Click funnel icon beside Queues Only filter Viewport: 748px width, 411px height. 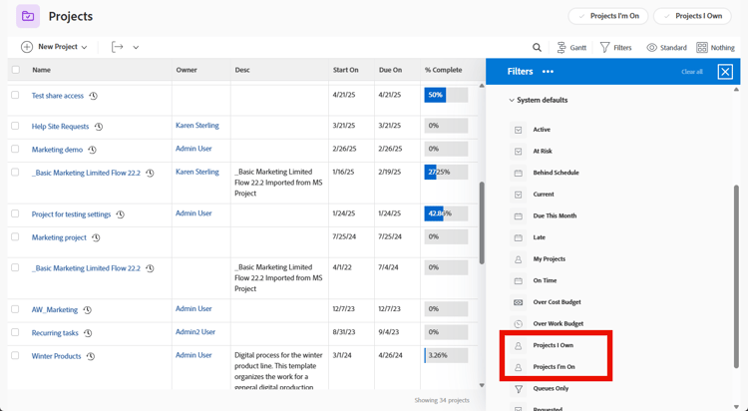(x=518, y=389)
